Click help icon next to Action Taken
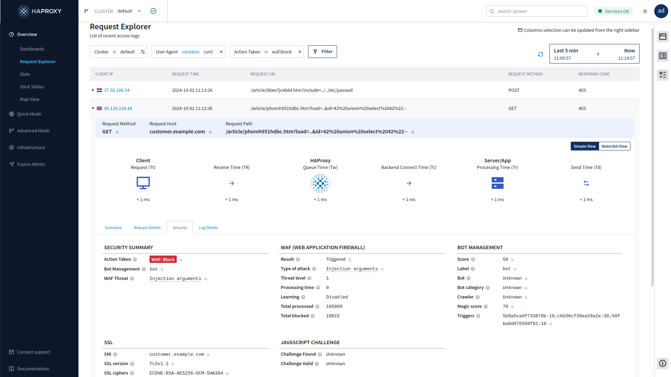671x377 pixels. tap(135, 259)
